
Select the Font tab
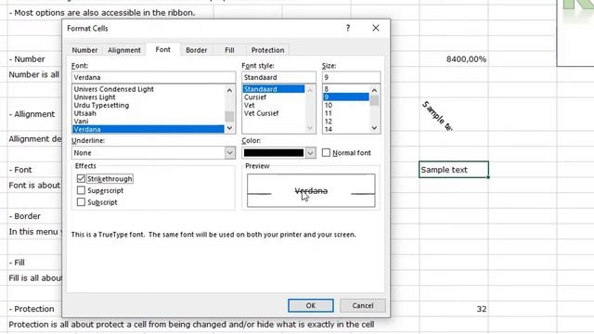pyautogui.click(x=163, y=49)
